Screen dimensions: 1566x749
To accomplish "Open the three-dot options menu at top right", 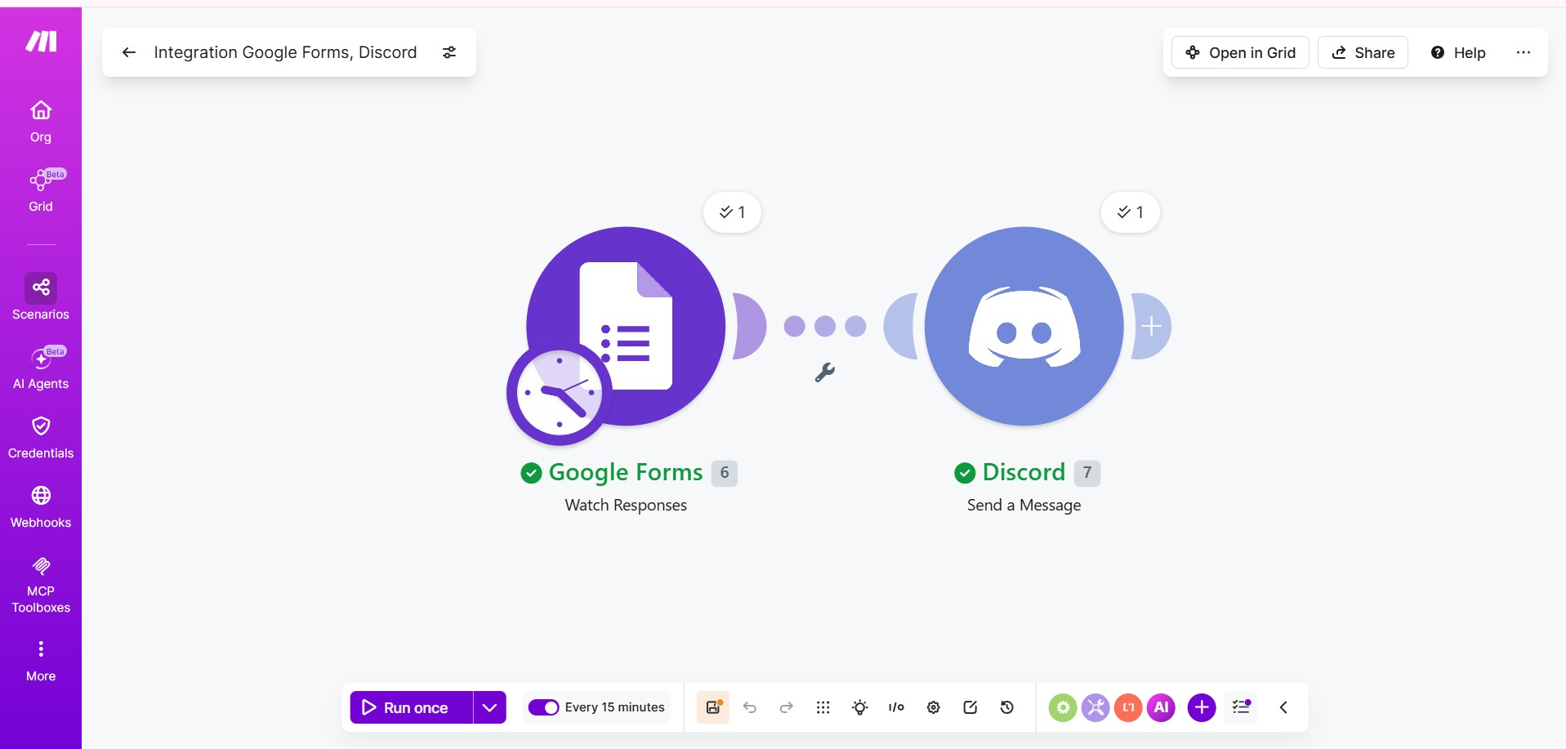I will [x=1524, y=52].
